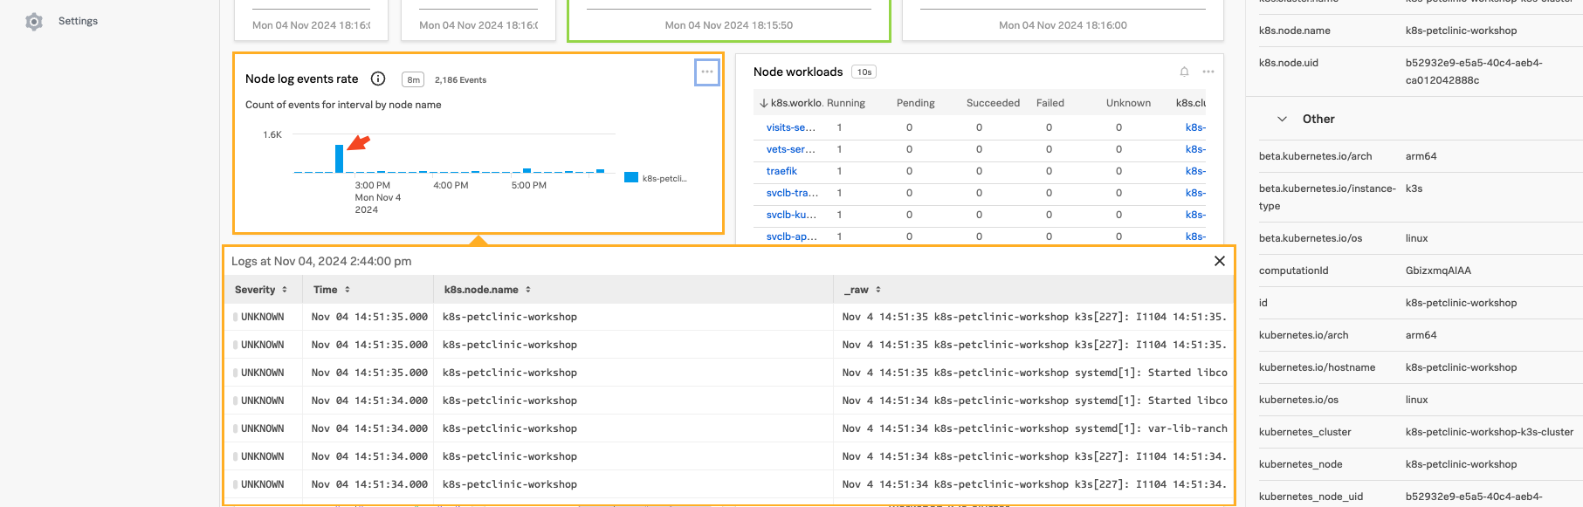Click the Node workloads alert bell icon

(x=1184, y=72)
